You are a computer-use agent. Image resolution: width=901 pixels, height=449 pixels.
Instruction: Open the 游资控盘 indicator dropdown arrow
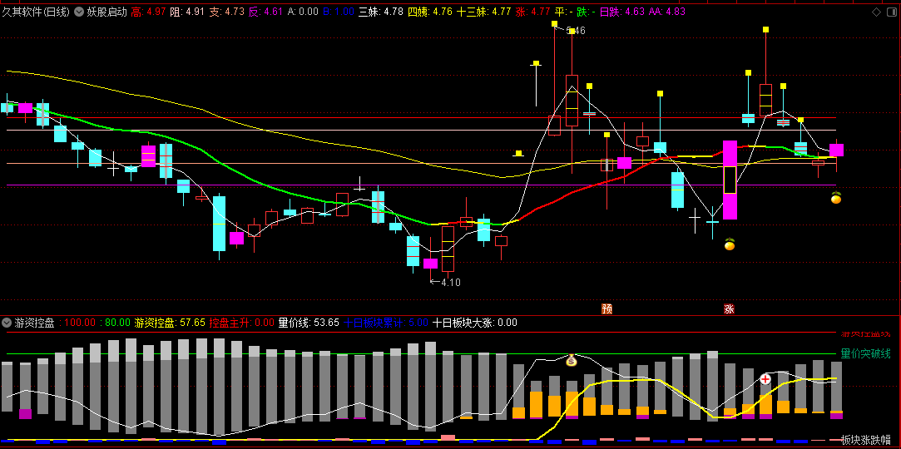[x=7, y=323]
